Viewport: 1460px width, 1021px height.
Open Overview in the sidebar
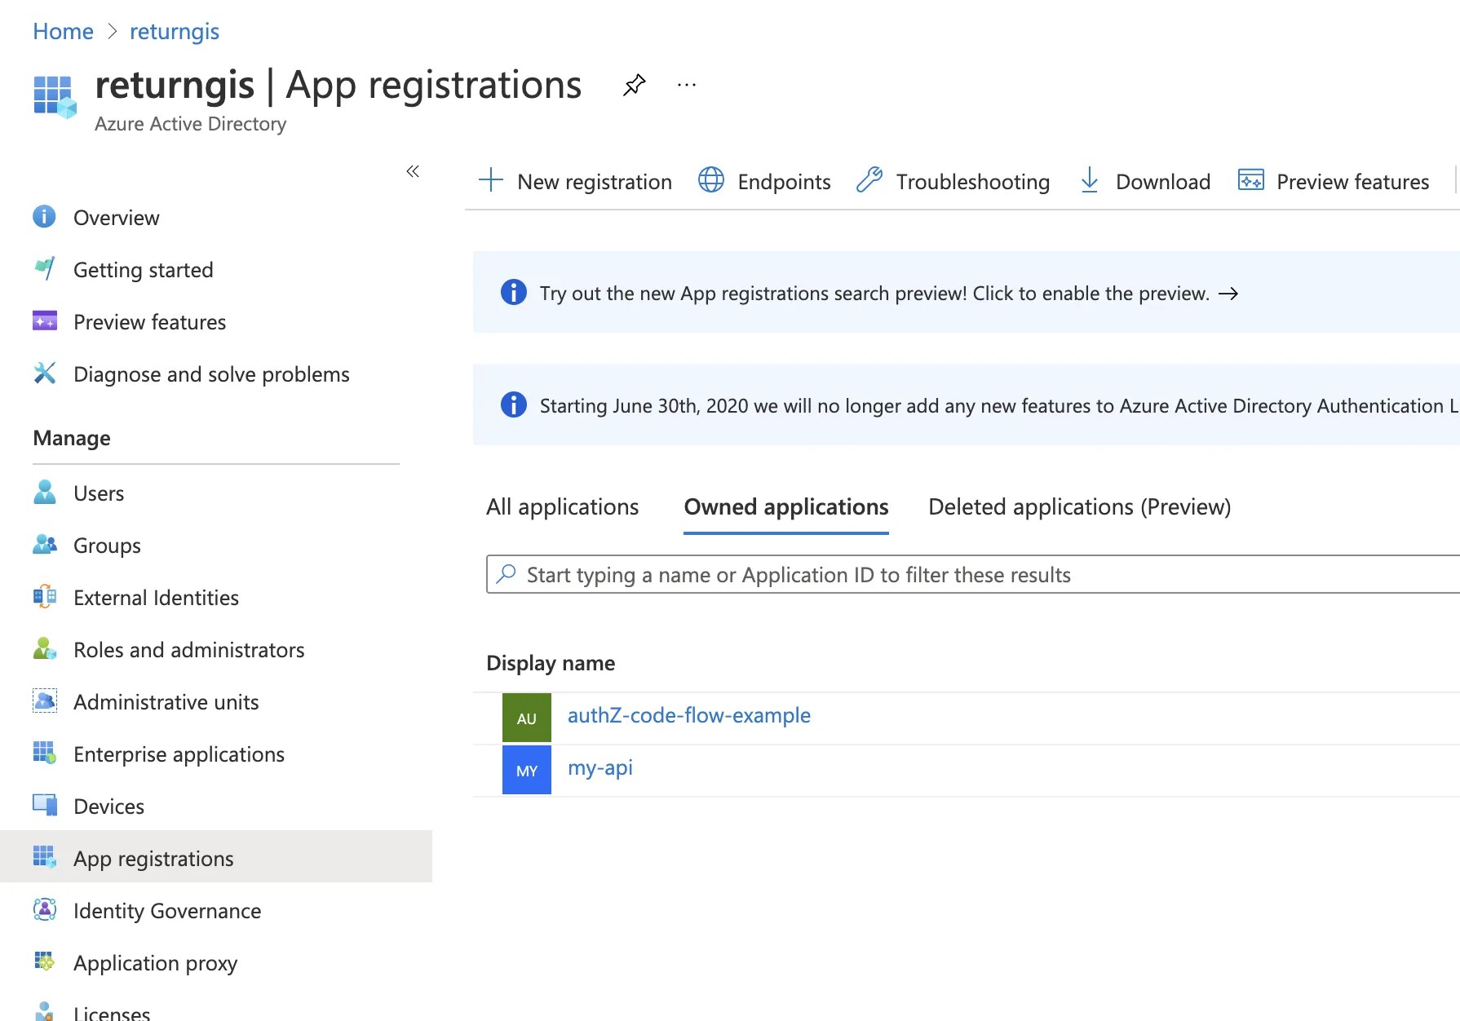pyautogui.click(x=116, y=218)
